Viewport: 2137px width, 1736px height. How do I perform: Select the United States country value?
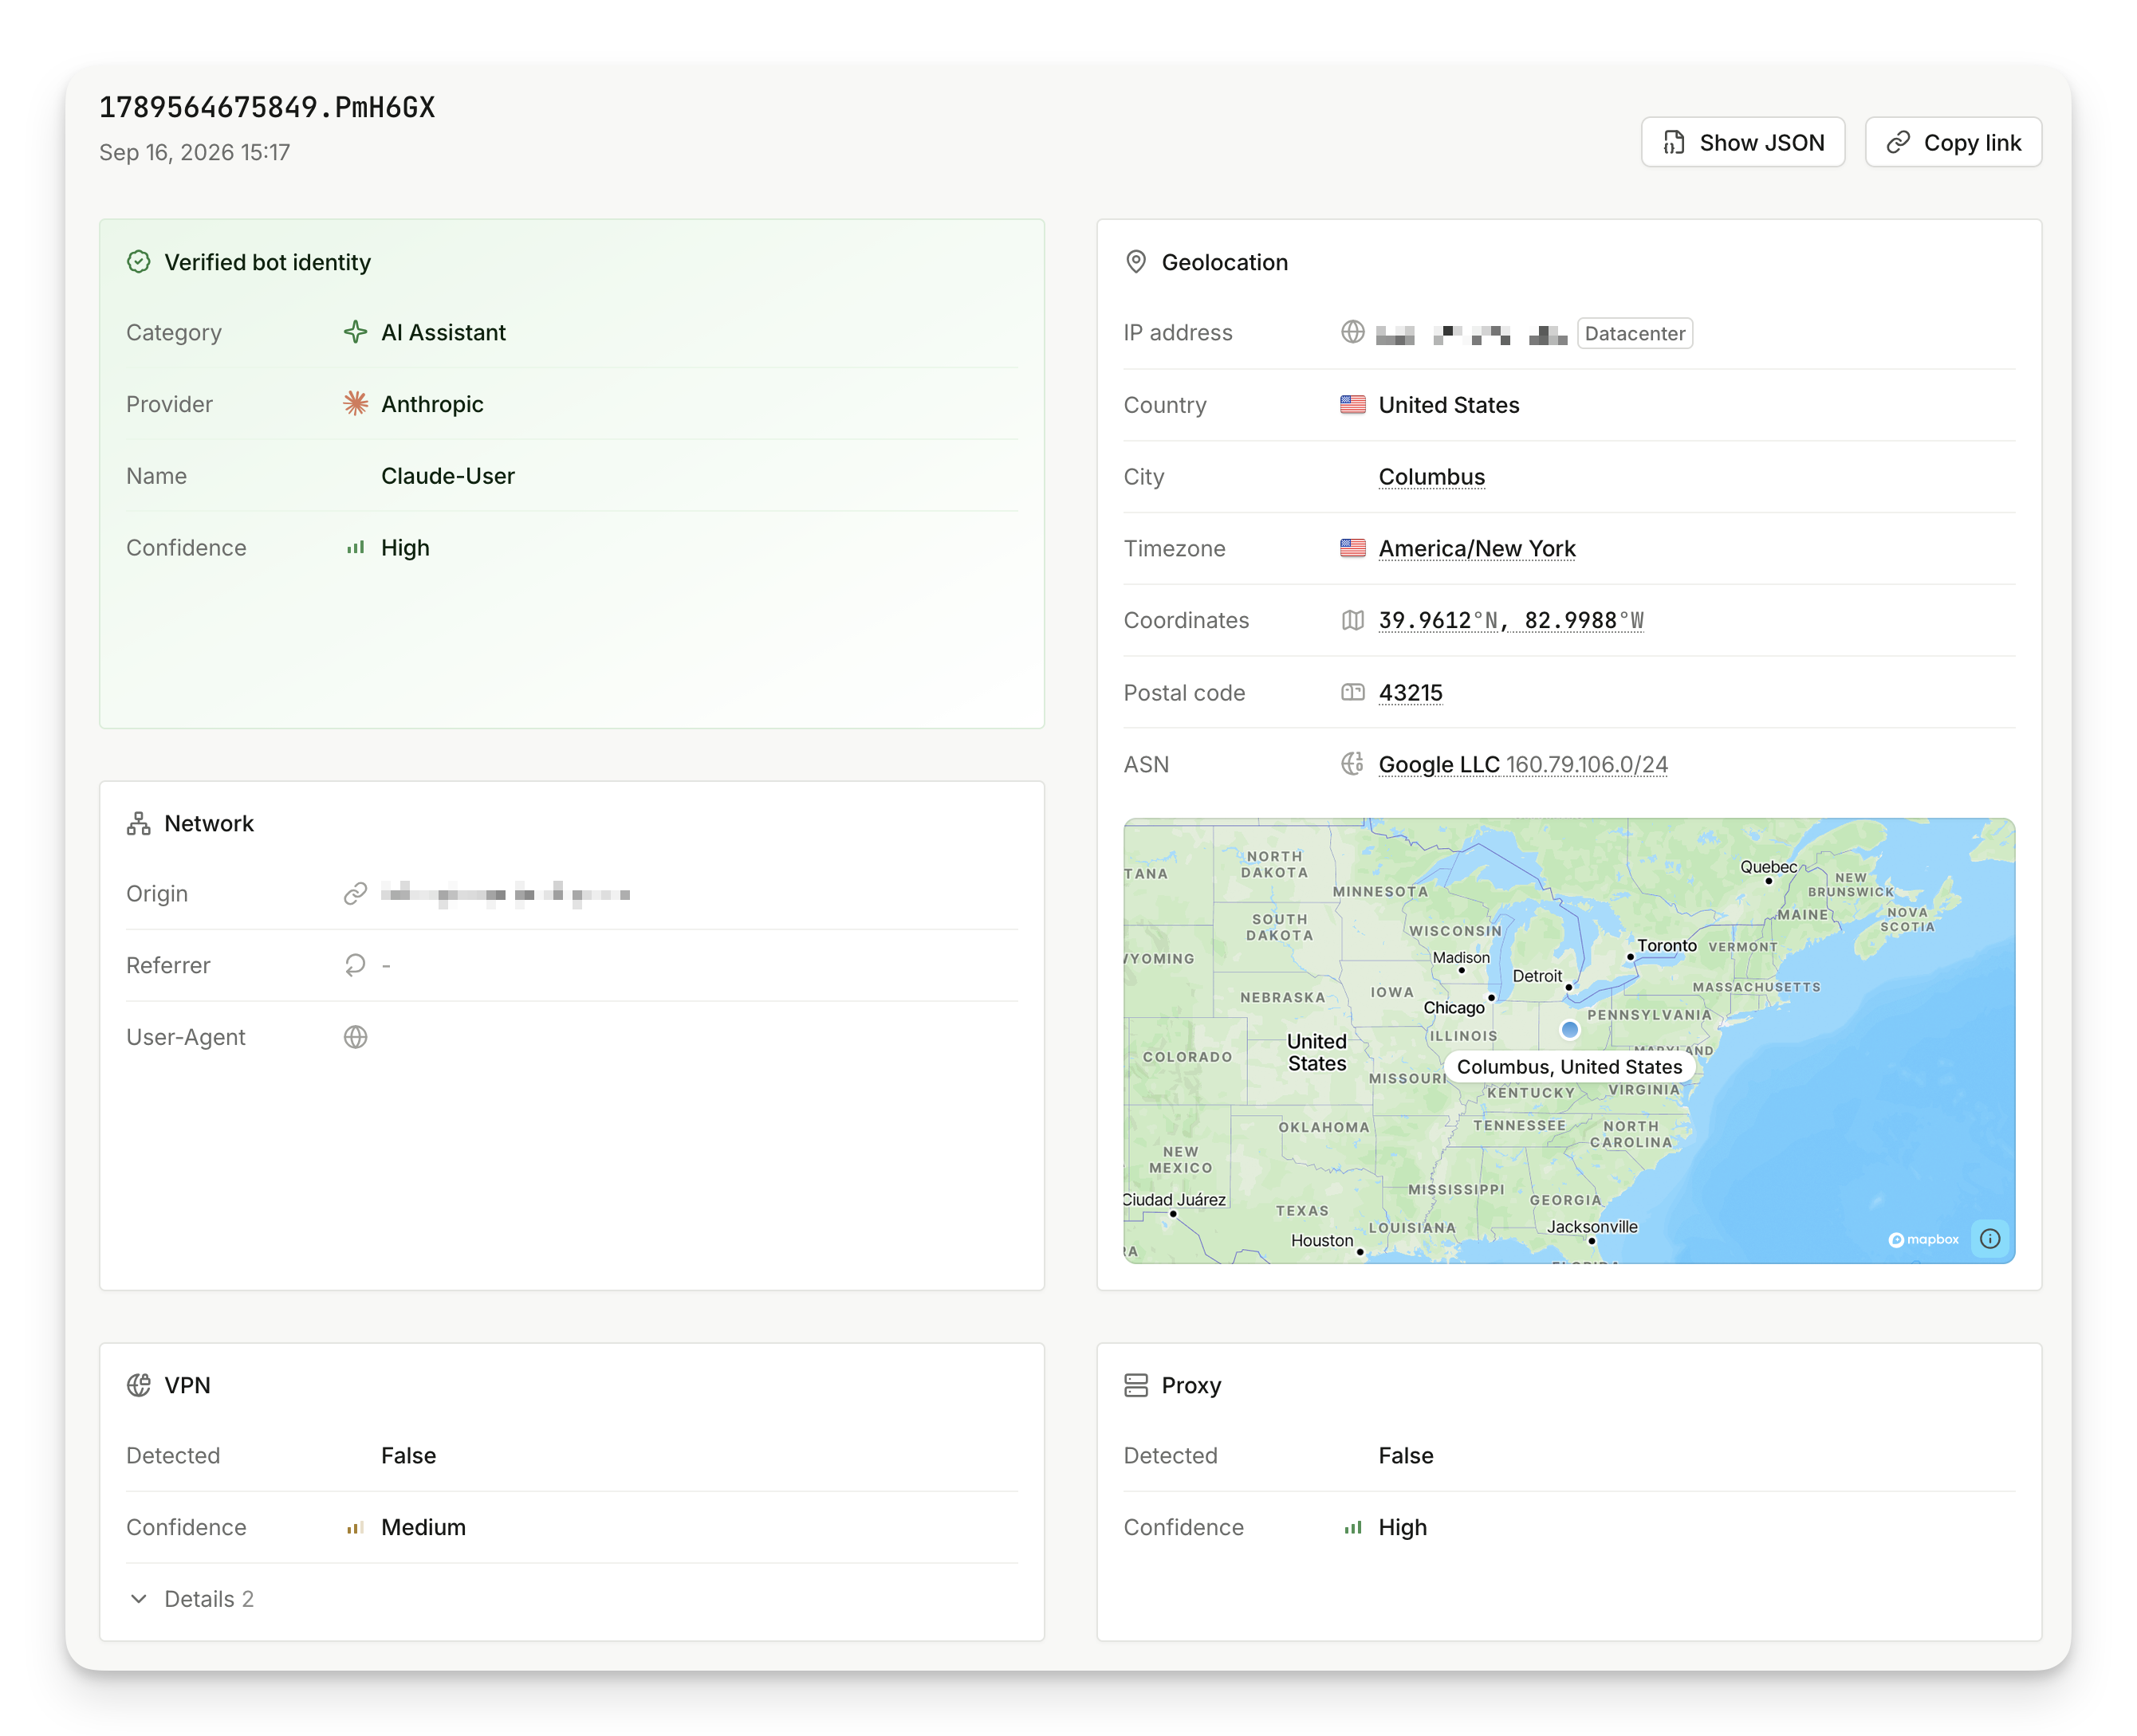(1449, 405)
